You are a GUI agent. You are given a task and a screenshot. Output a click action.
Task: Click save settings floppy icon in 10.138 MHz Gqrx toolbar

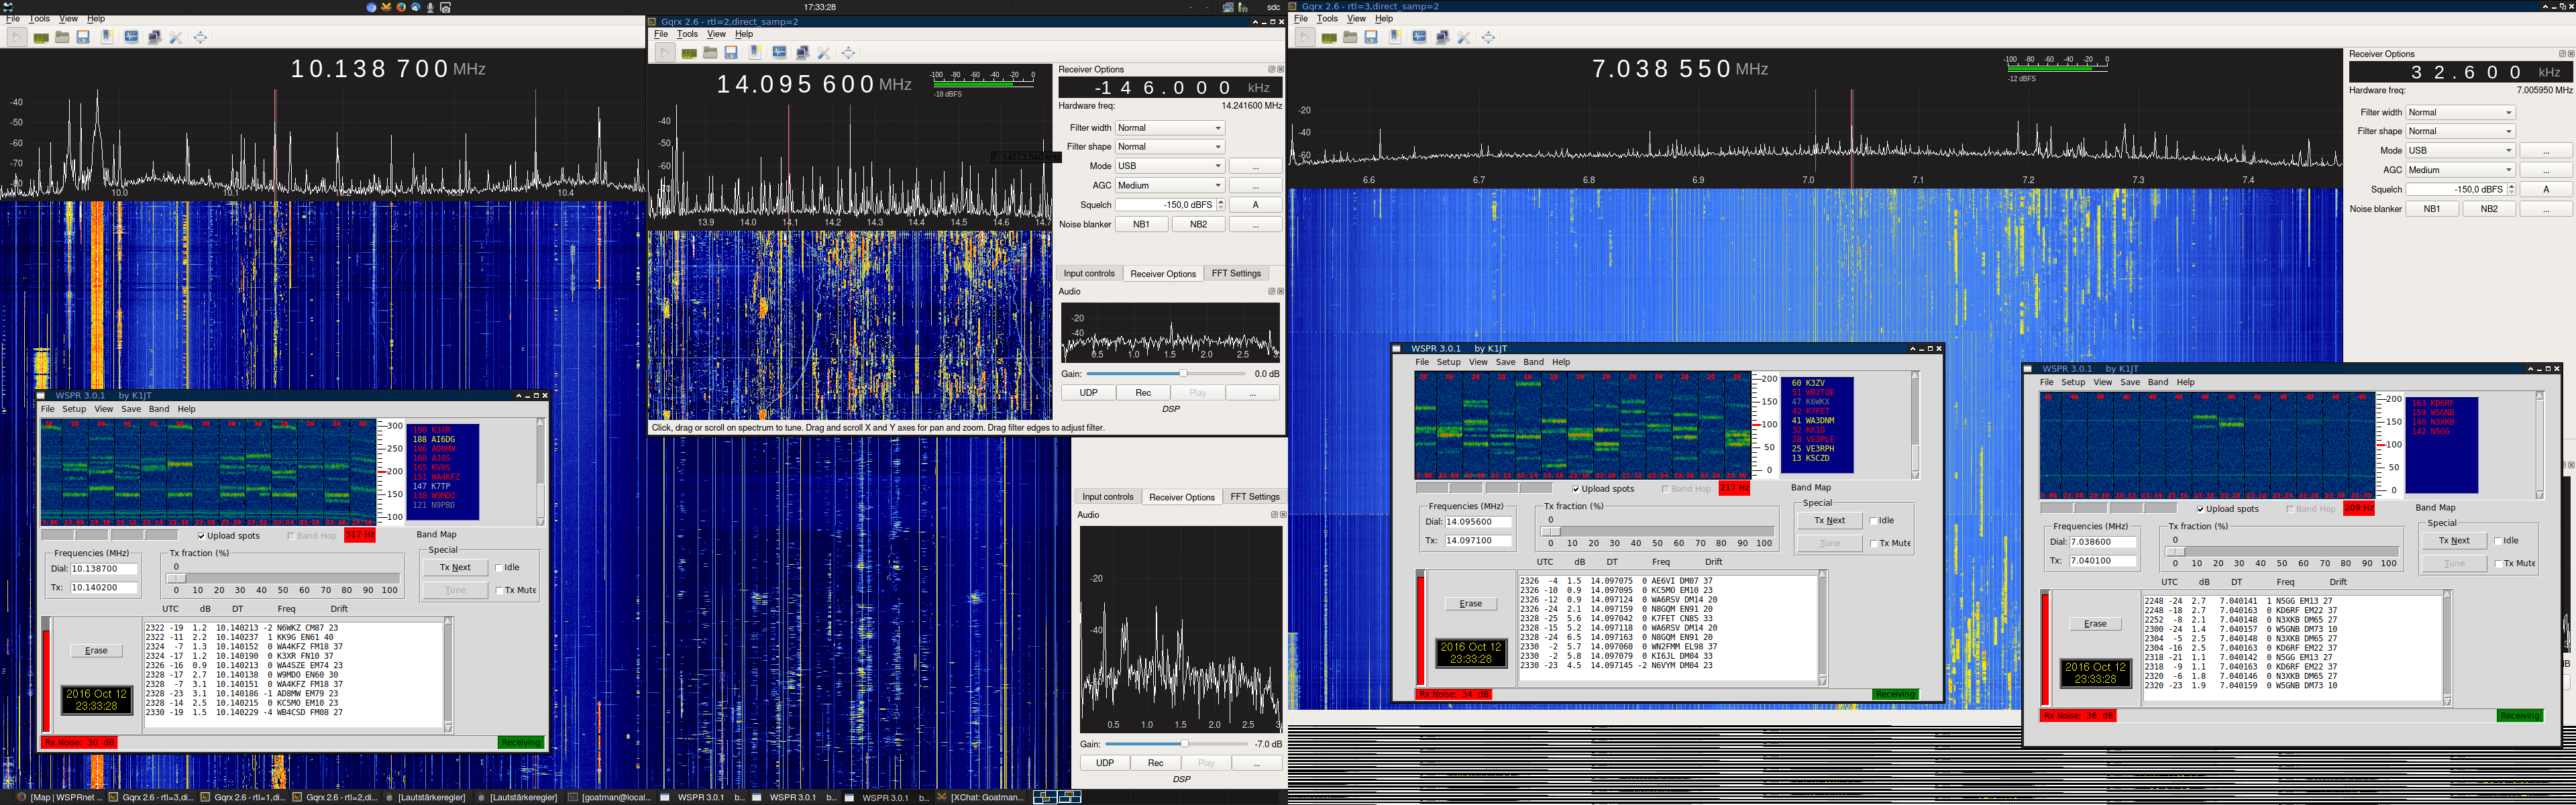coord(83,37)
